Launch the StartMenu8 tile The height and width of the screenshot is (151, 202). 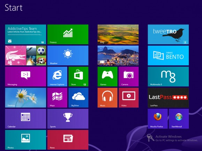coord(179,119)
